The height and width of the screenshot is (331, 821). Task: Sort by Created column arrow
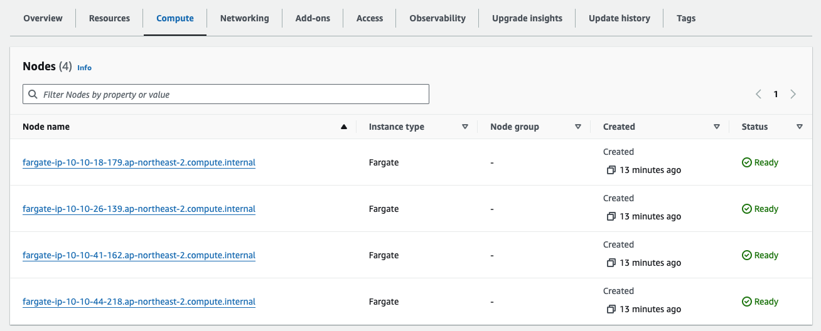(x=717, y=127)
